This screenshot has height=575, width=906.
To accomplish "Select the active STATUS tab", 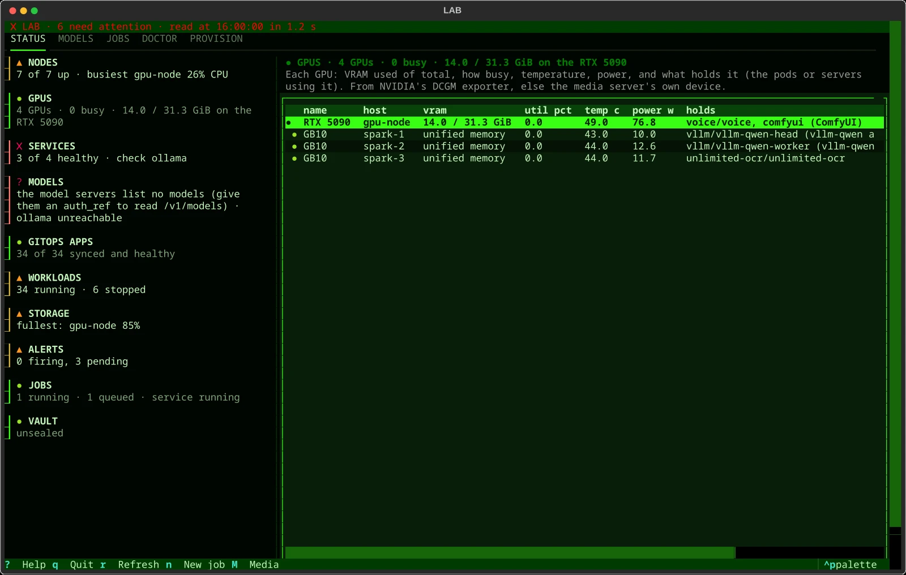I will 28,38.
